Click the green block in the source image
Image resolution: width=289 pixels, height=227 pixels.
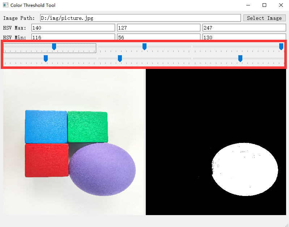[x=88, y=126]
